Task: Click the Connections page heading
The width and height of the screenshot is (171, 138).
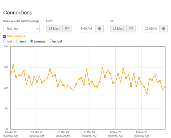Action: point(18,13)
